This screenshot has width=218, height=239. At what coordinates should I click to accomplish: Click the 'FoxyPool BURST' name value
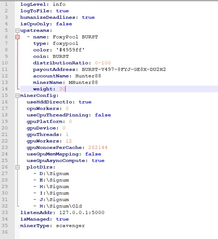75,37
